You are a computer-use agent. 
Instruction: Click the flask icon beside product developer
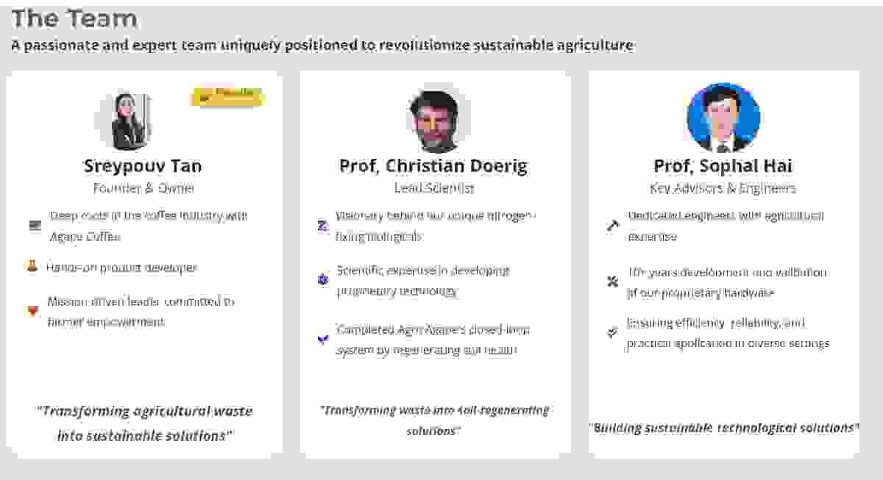pyautogui.click(x=32, y=267)
